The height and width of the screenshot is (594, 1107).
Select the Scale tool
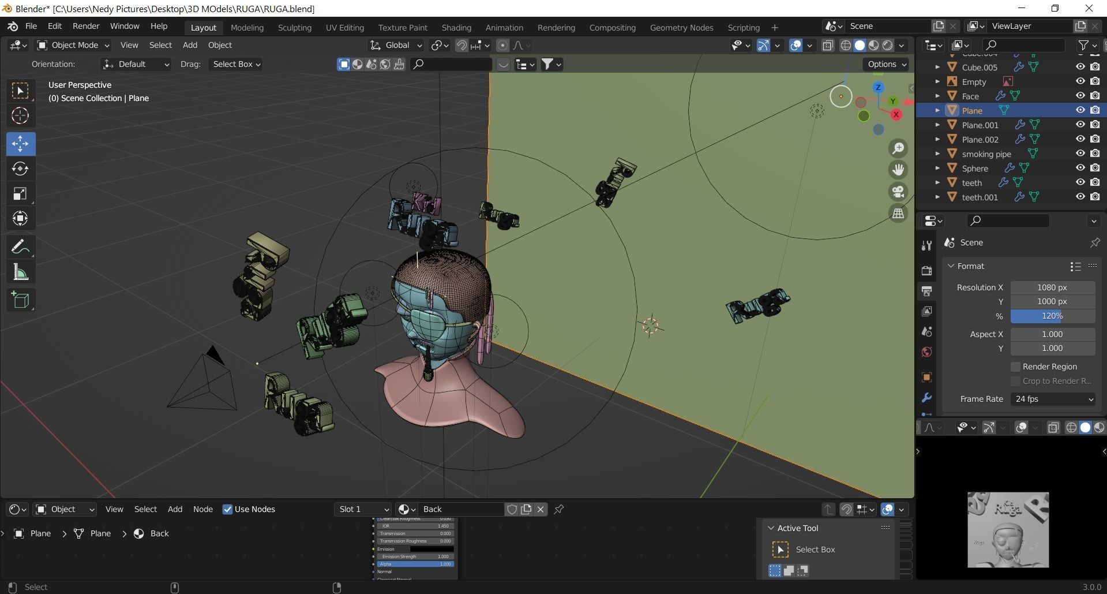click(x=20, y=193)
